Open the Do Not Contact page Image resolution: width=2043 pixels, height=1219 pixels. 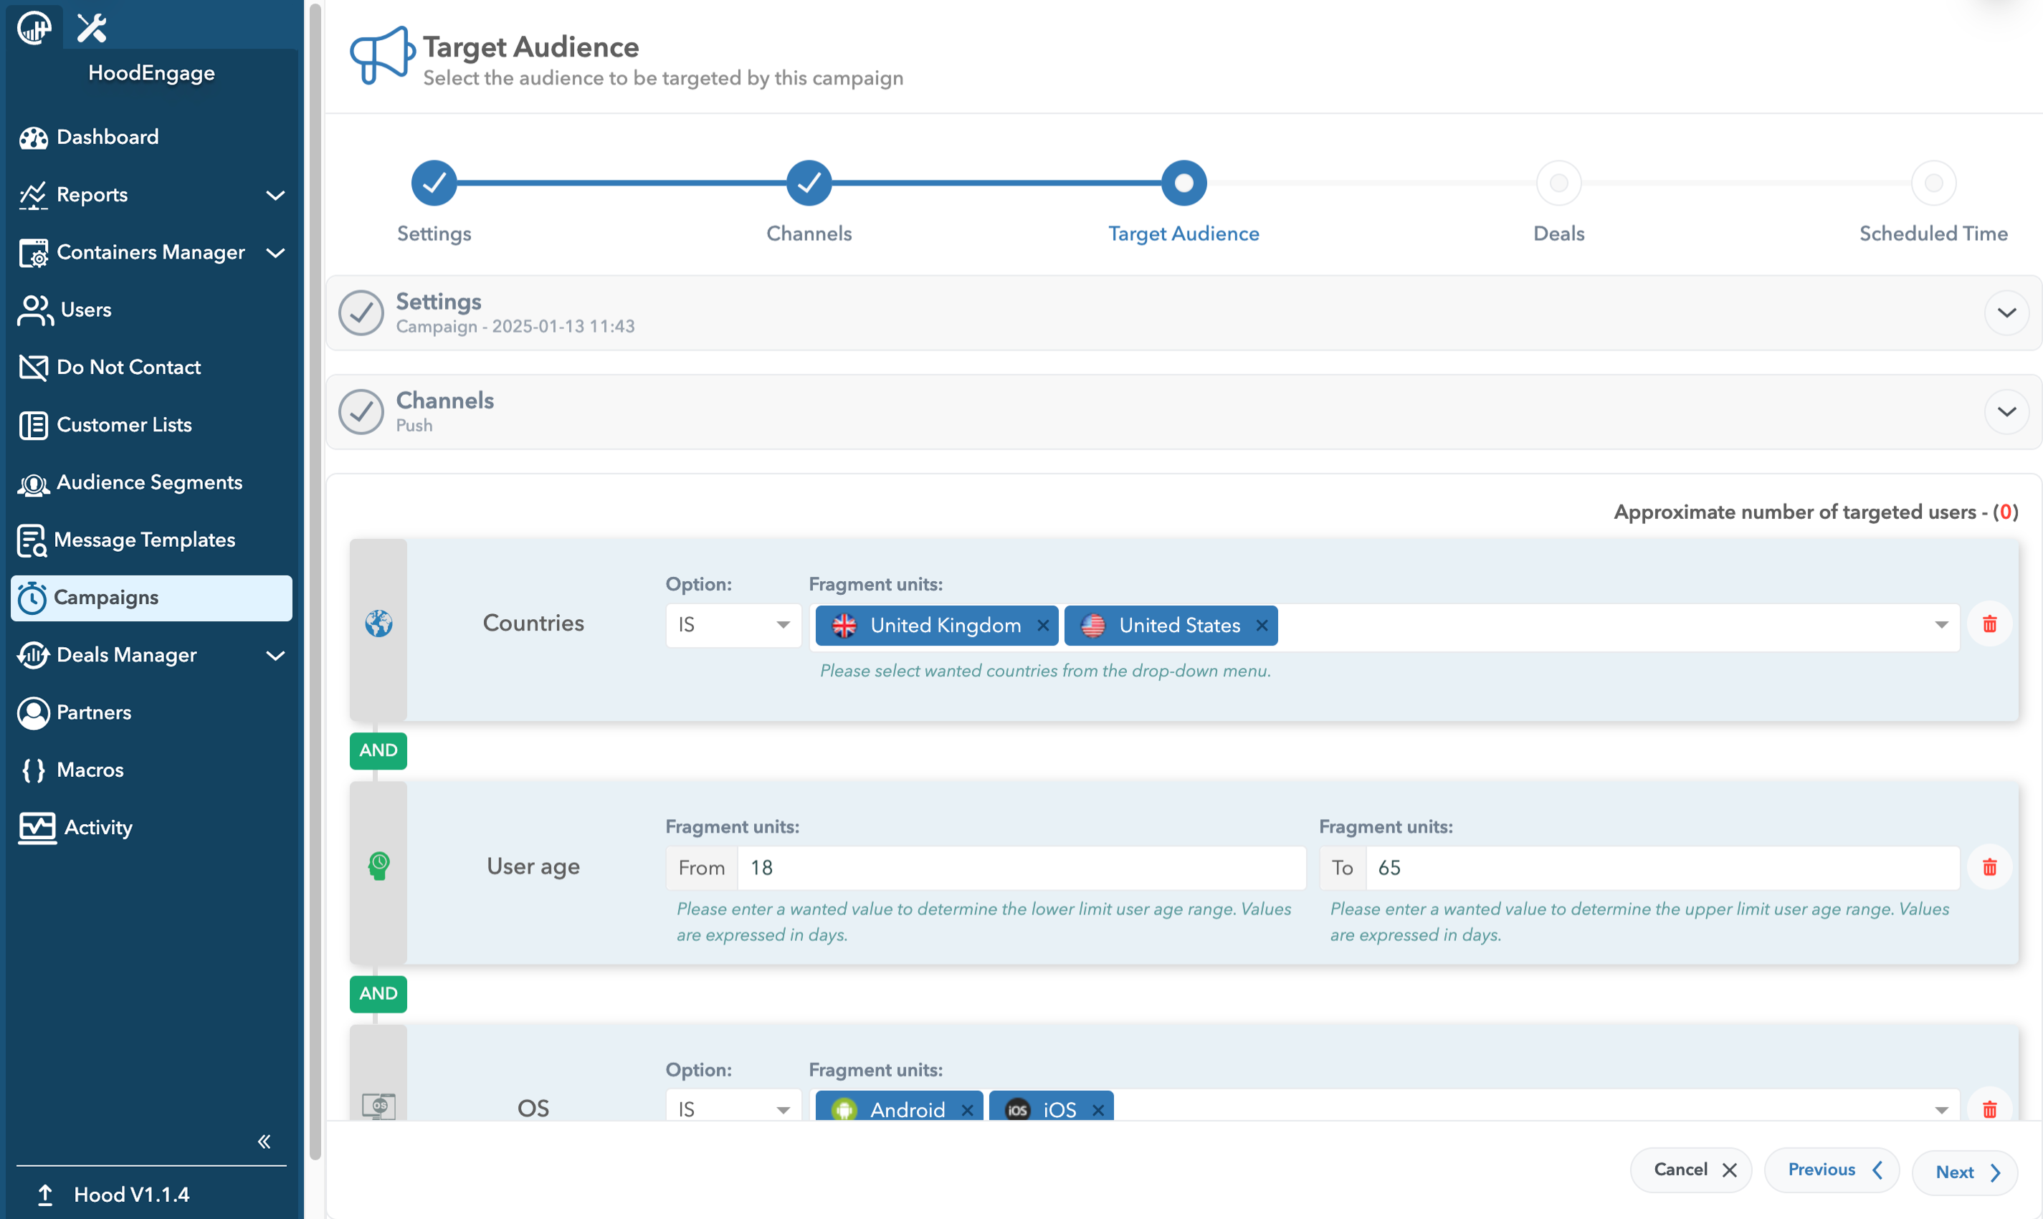coord(128,367)
